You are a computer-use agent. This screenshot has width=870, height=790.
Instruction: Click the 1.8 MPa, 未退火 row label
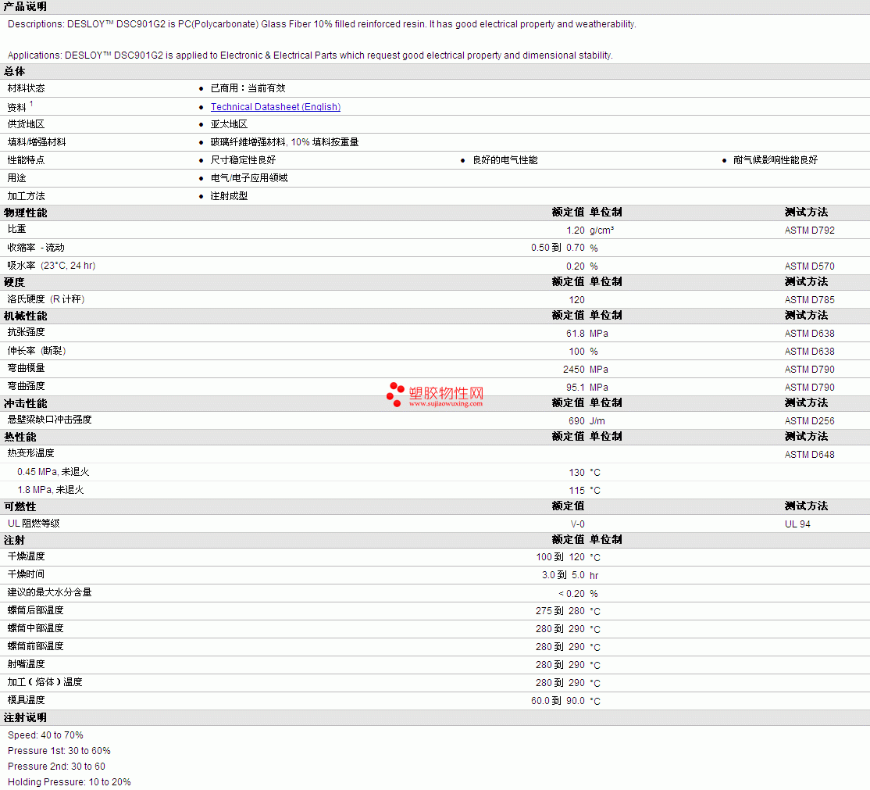(x=51, y=490)
